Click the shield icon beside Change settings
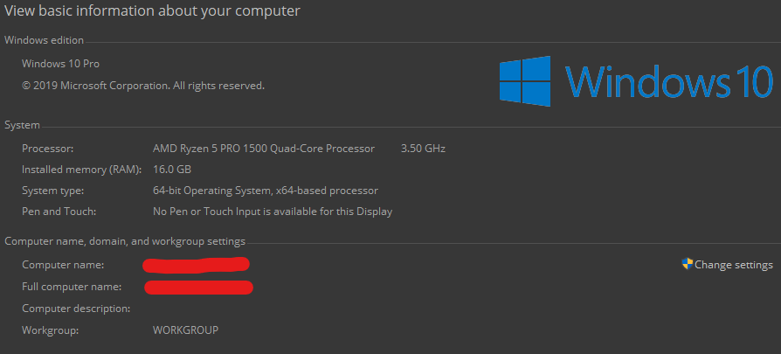The width and height of the screenshot is (781, 354). click(688, 264)
